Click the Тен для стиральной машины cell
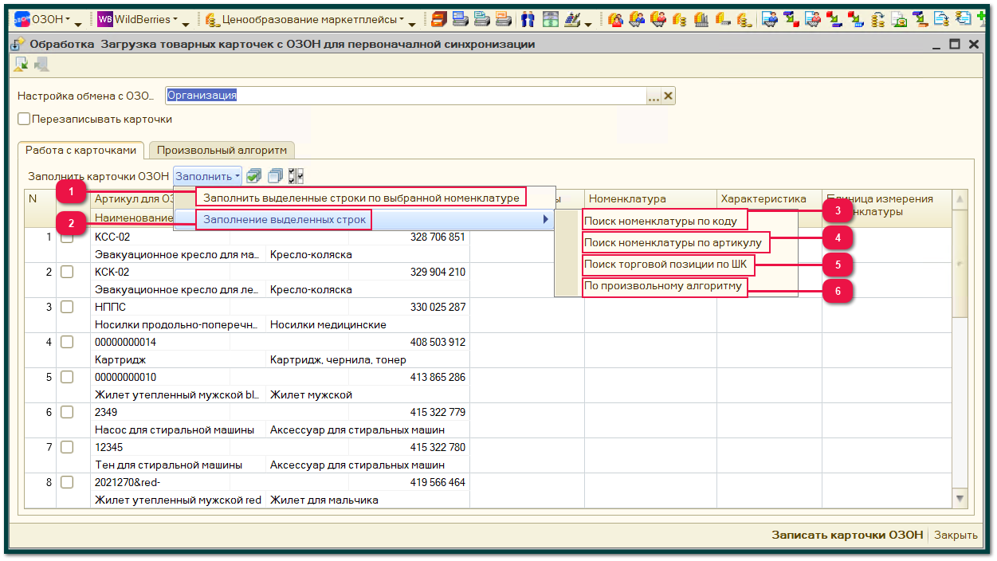This screenshot has width=997, height=561. (179, 465)
